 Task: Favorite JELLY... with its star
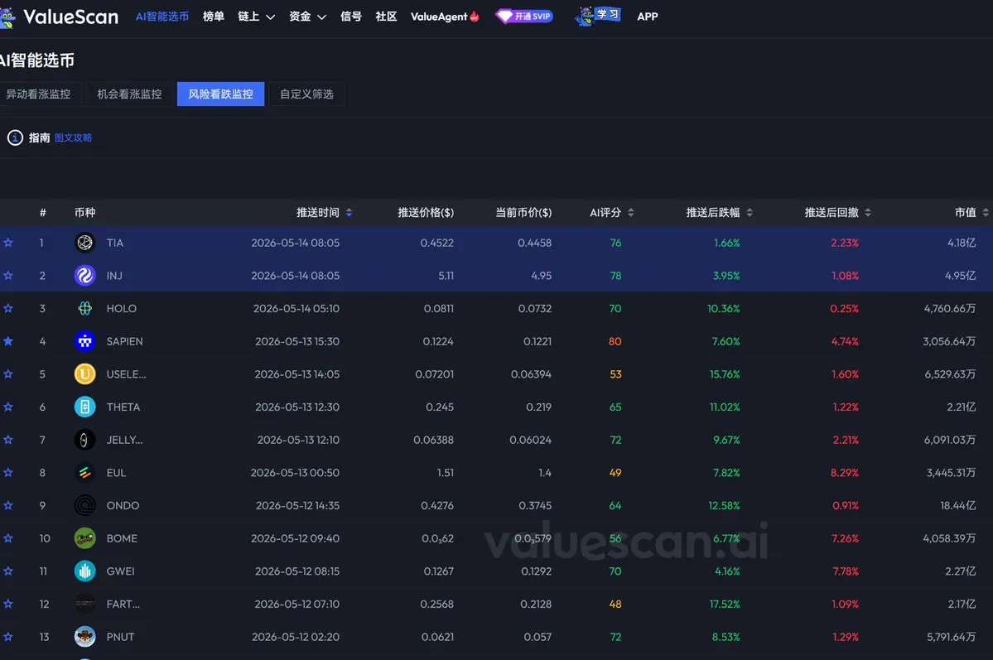pyautogui.click(x=8, y=440)
